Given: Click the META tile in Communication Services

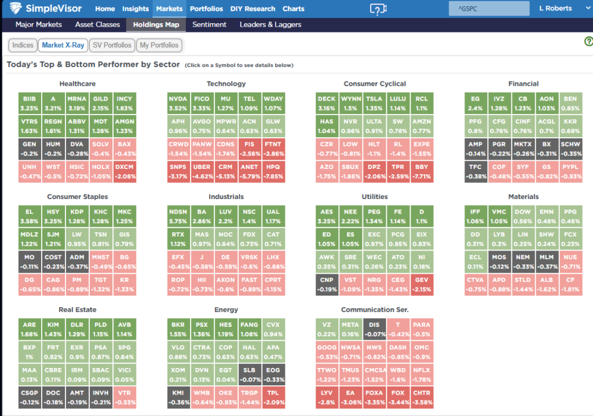Looking at the screenshot, I should tap(350, 329).
